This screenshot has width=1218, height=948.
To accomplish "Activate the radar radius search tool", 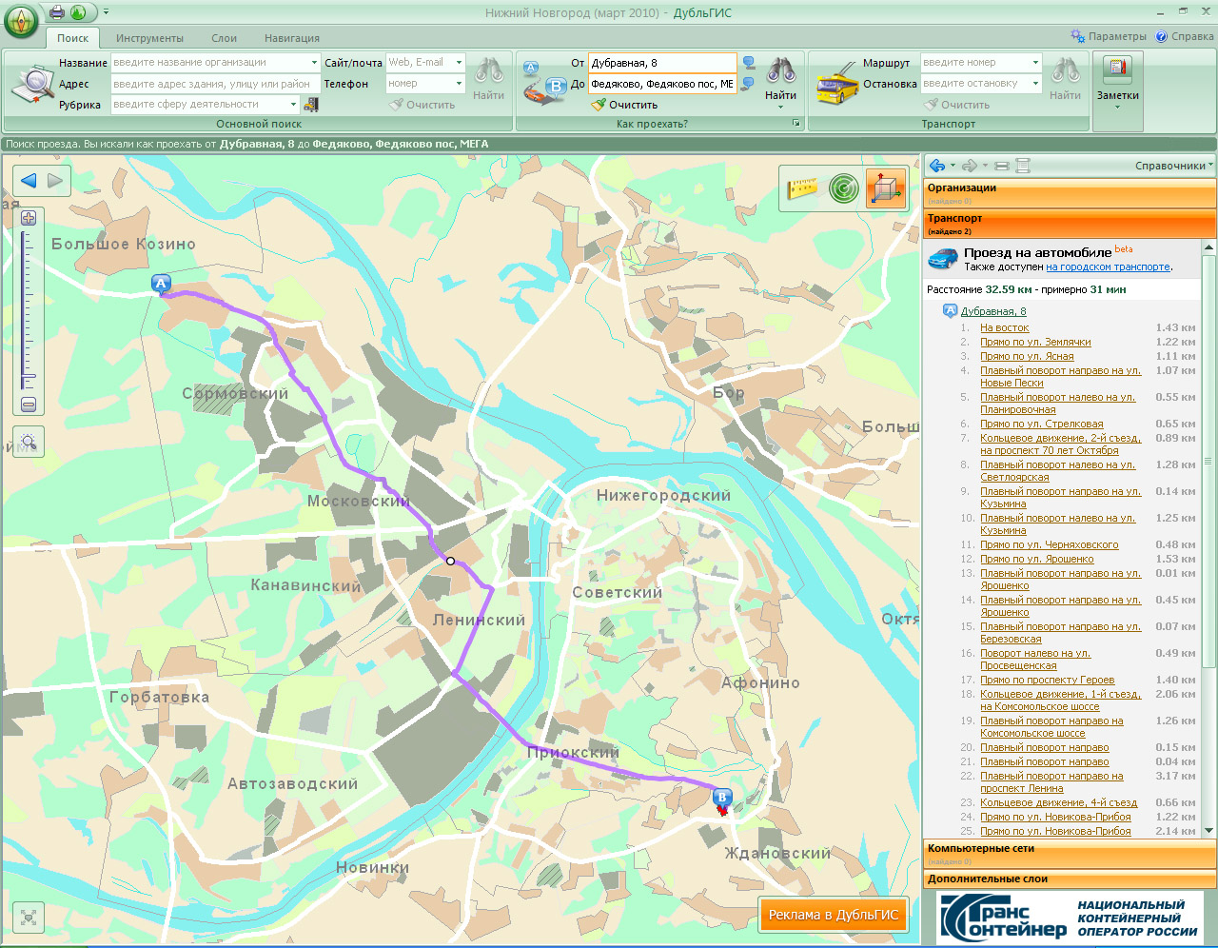I will pyautogui.click(x=843, y=188).
